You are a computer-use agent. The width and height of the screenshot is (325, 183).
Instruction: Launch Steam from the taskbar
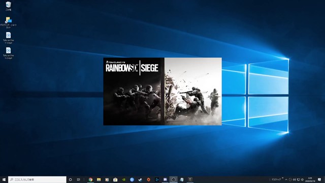tap(140, 179)
